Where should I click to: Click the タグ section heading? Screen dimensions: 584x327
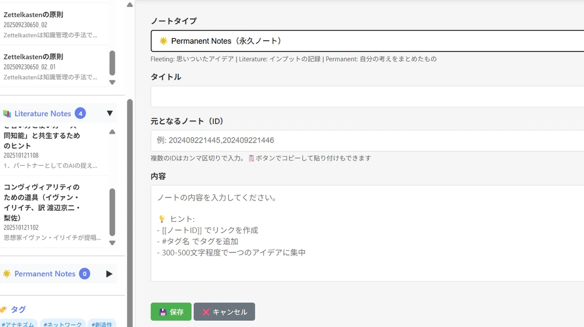point(18,309)
